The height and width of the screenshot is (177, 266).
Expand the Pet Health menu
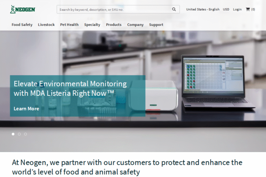[69, 25]
